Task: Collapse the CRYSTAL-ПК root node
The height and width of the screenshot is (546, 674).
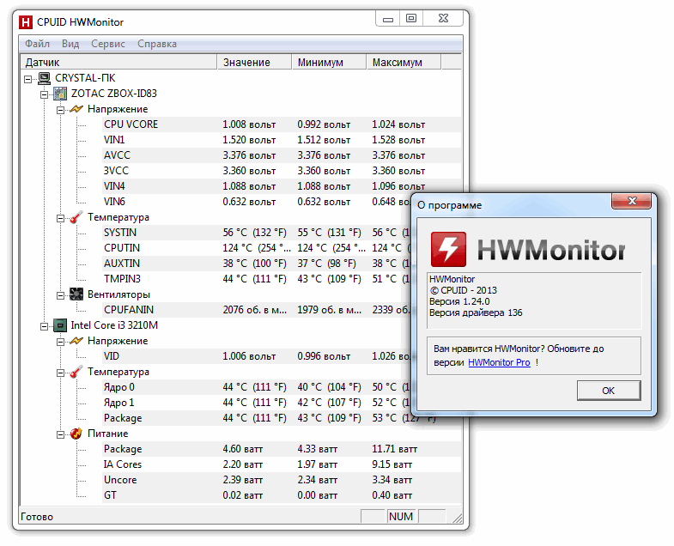Action: tap(28, 79)
